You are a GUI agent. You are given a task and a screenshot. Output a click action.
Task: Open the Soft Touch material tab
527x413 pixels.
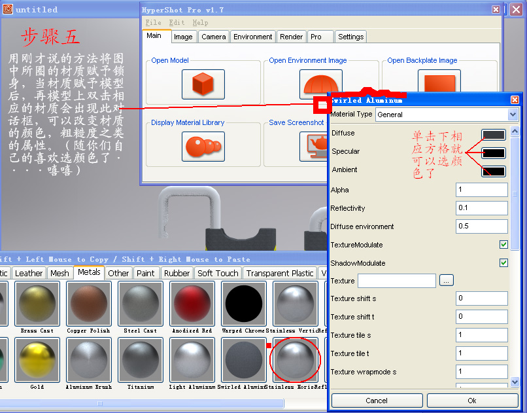218,273
